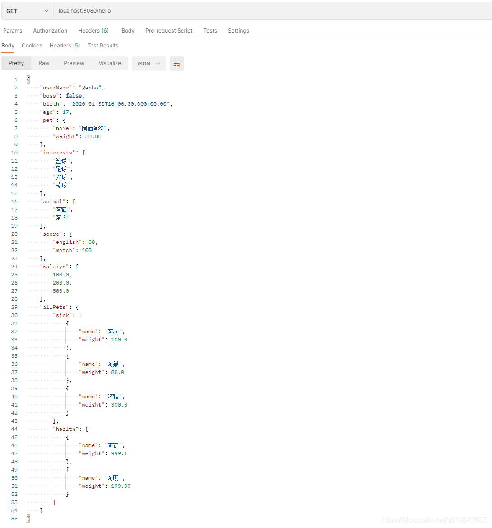
Task: Click the false value of boss
Action: coord(74,96)
